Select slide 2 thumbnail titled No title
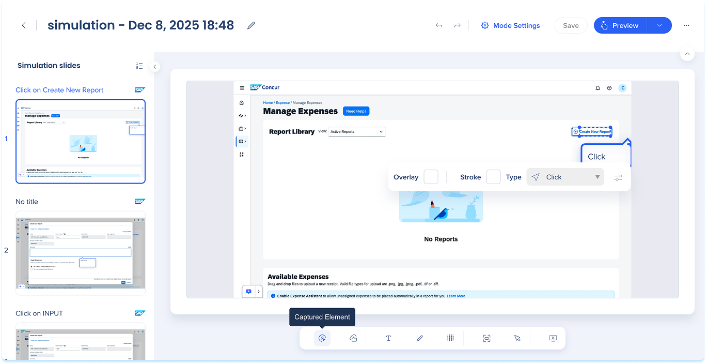Screen dimensions: 706x364 [x=81, y=252]
